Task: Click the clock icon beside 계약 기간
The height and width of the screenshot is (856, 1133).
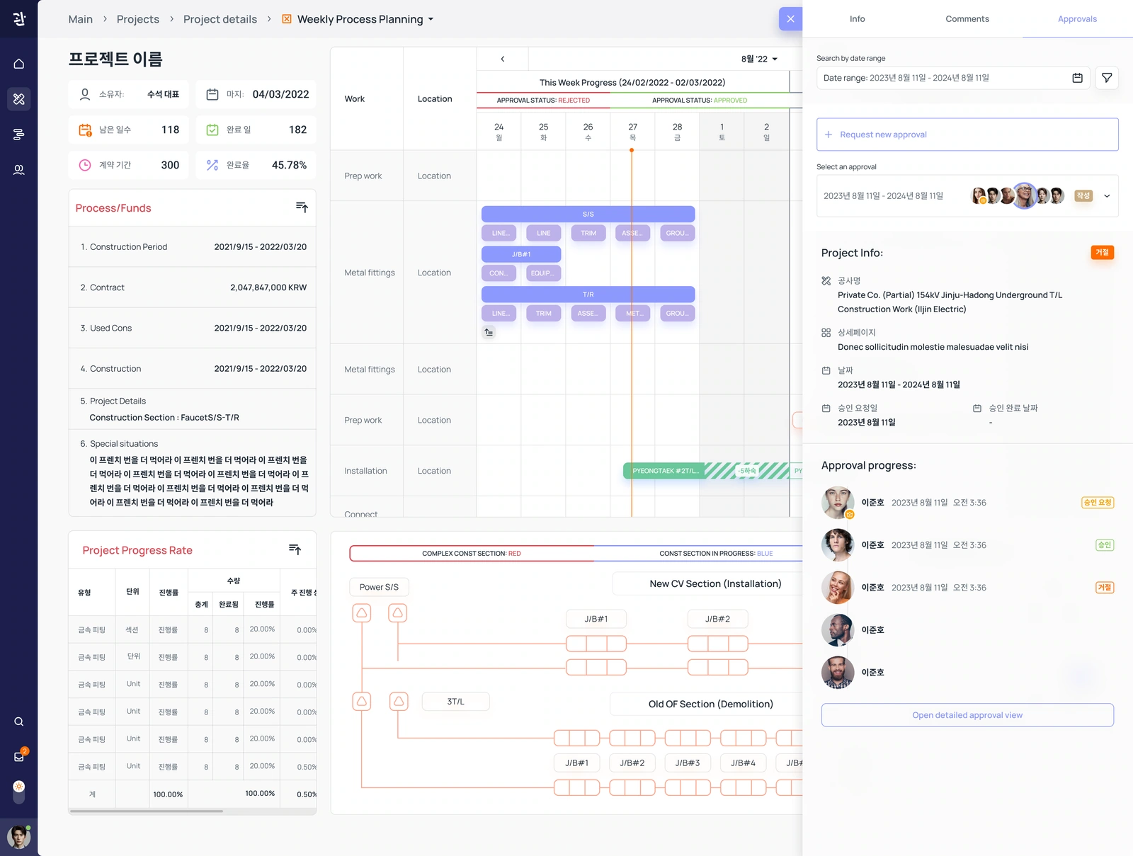Action: coord(85,165)
